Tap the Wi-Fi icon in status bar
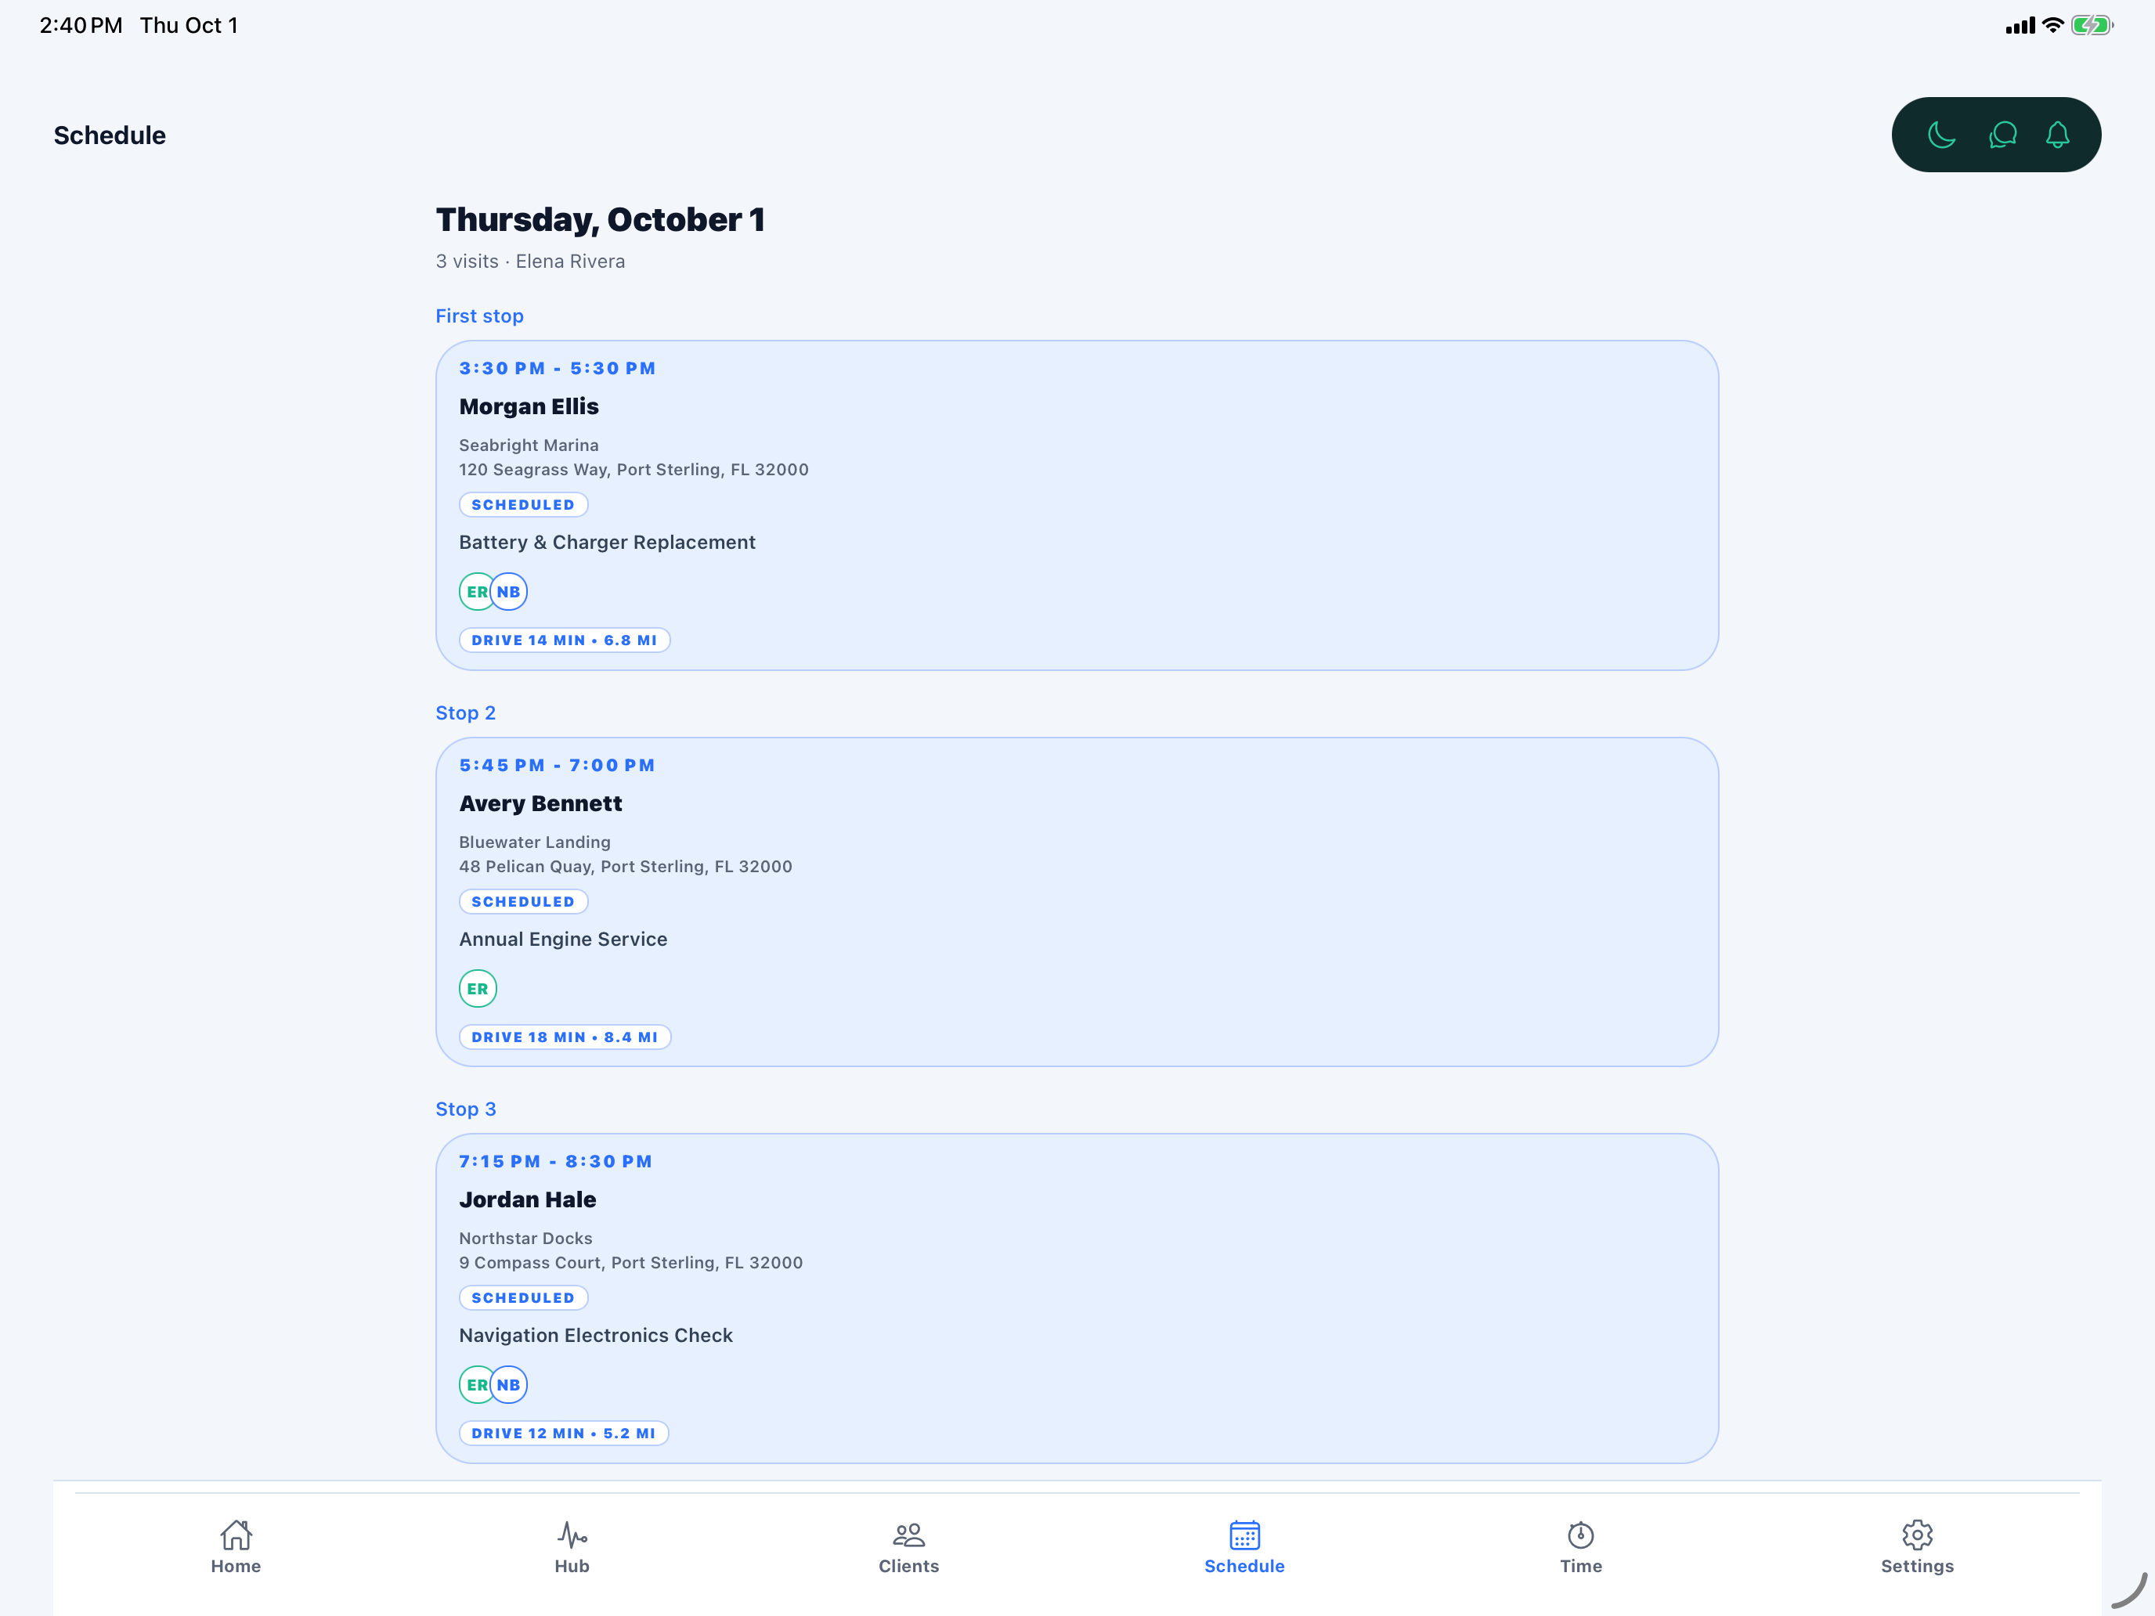This screenshot has width=2155, height=1616. point(2052,25)
